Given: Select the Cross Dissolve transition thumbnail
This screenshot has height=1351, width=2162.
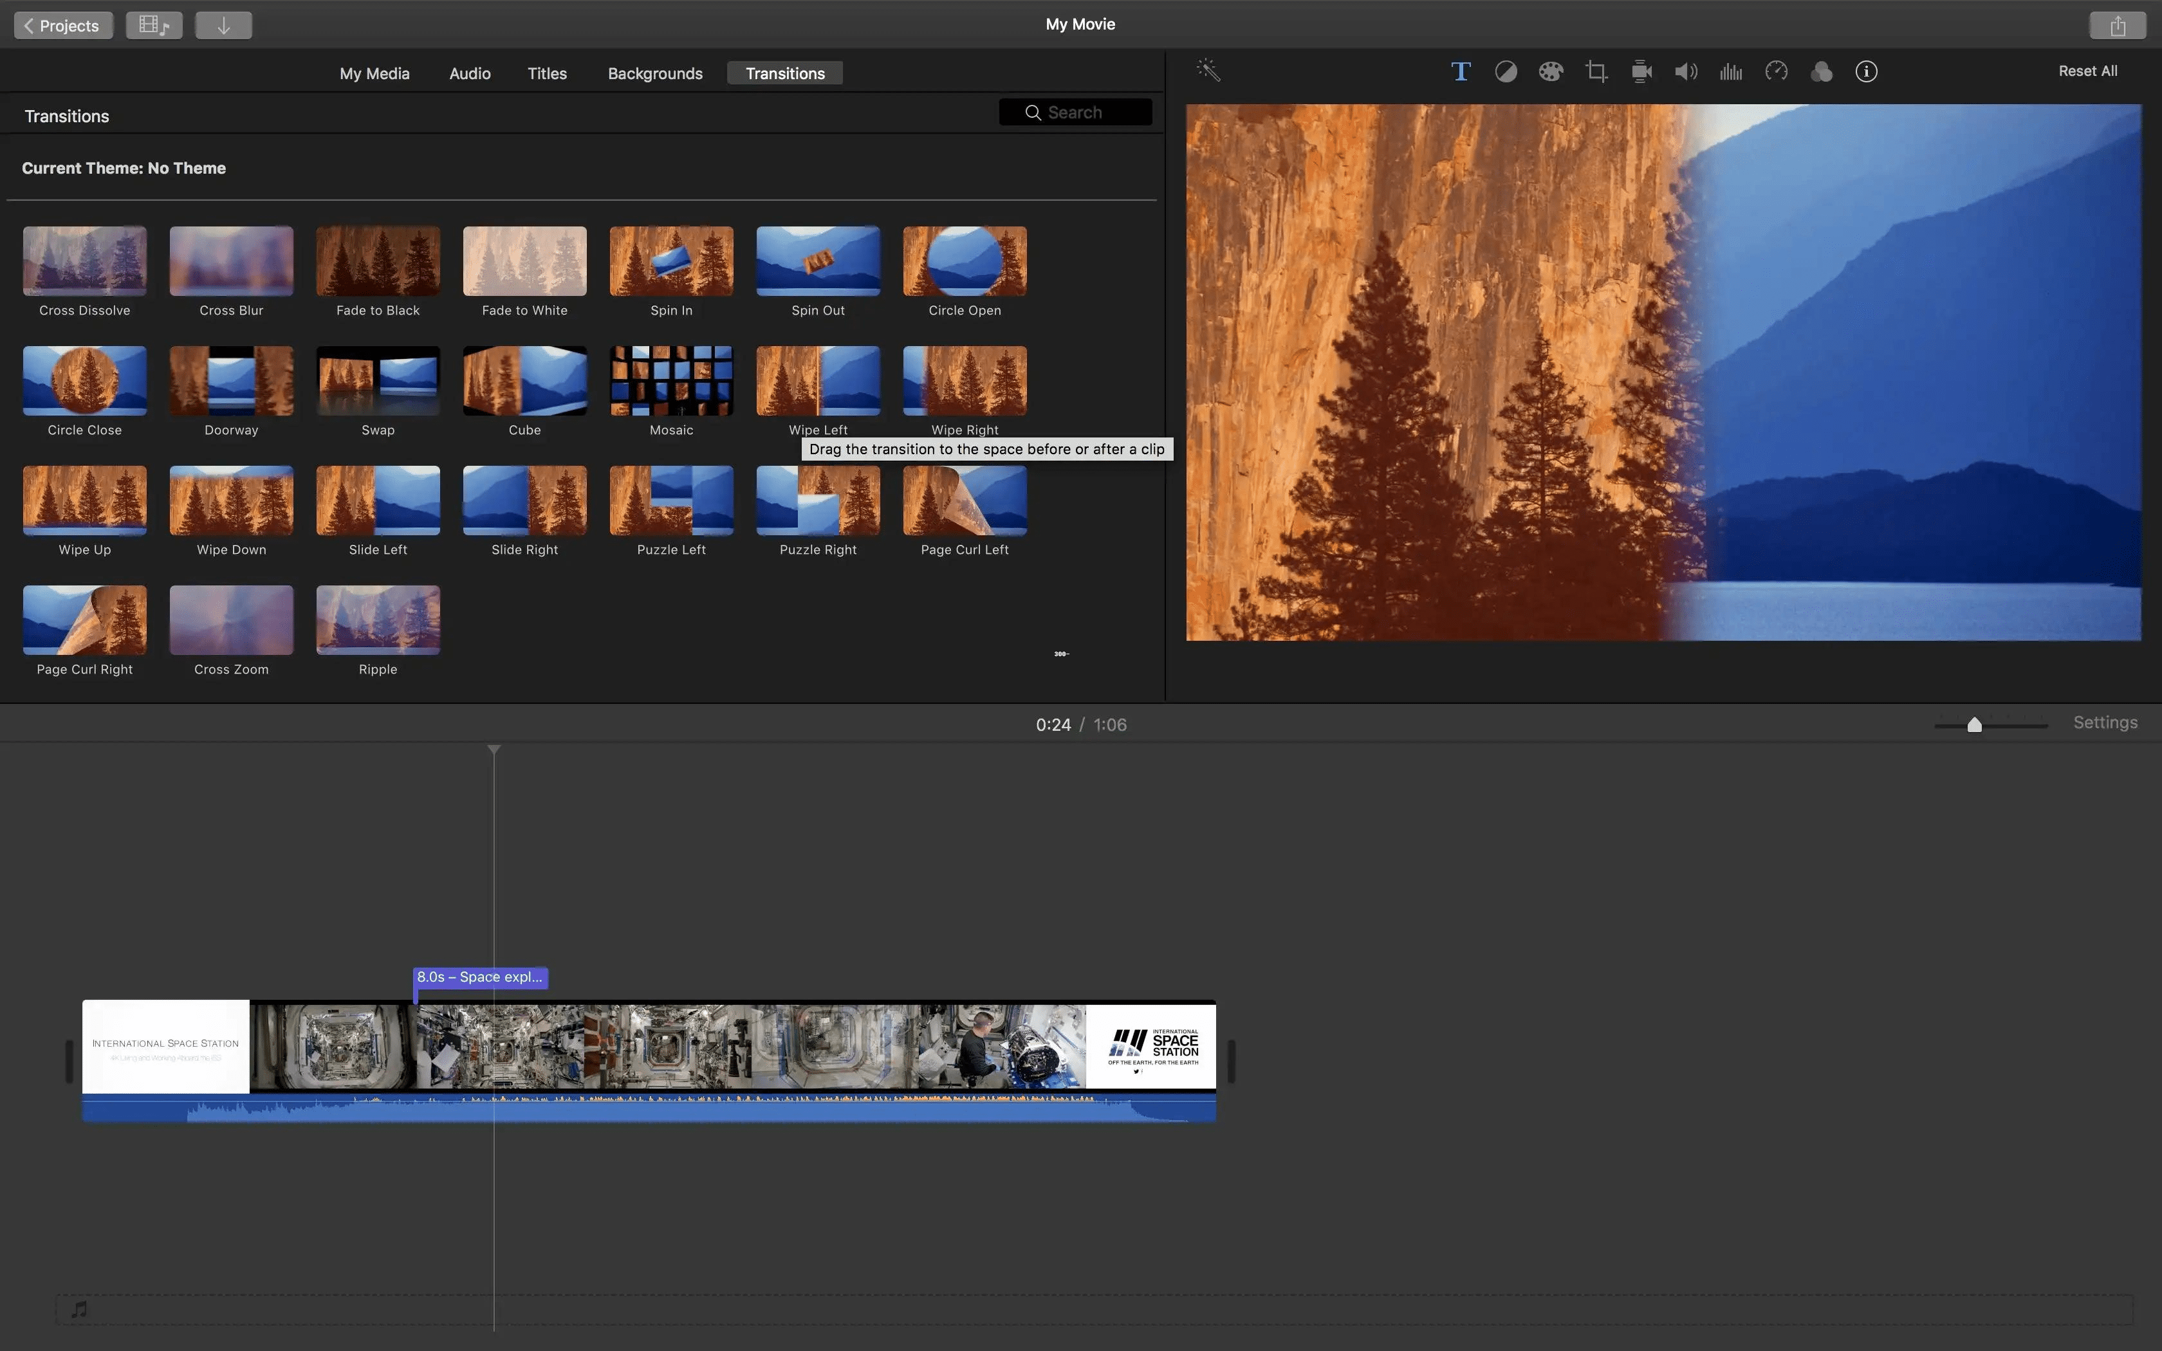Looking at the screenshot, I should point(84,260).
